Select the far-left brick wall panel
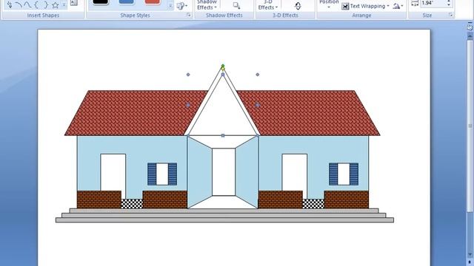 coord(99,199)
